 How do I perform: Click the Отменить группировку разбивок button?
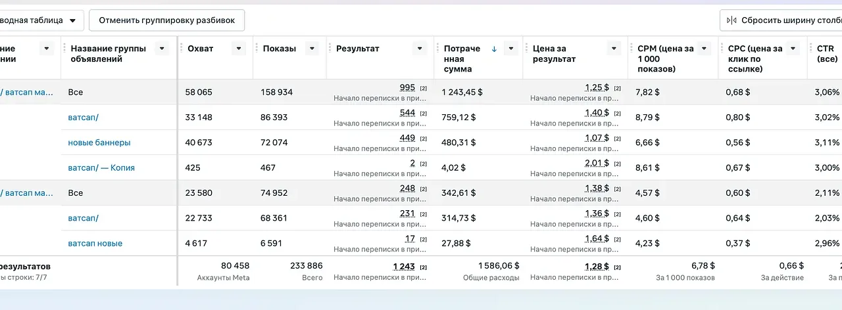pos(166,20)
